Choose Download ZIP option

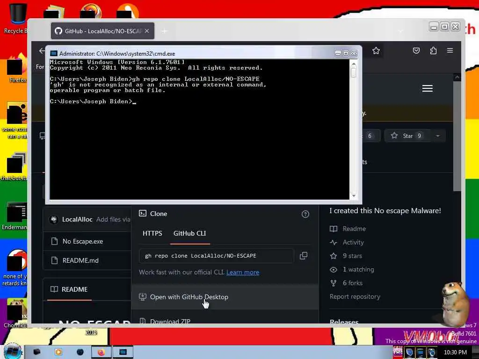170,321
